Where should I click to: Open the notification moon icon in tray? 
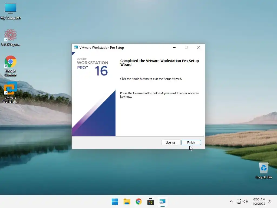tap(270, 201)
